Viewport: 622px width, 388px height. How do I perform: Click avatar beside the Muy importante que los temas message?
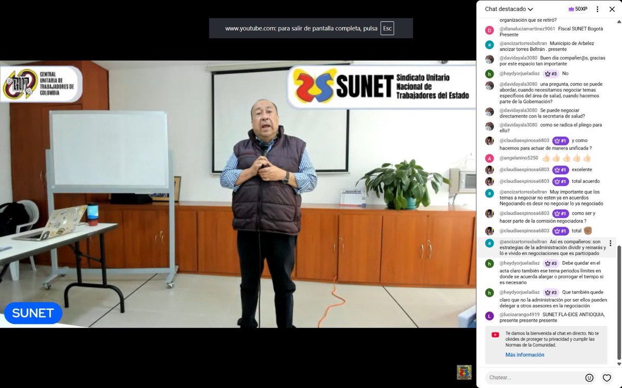489,193
